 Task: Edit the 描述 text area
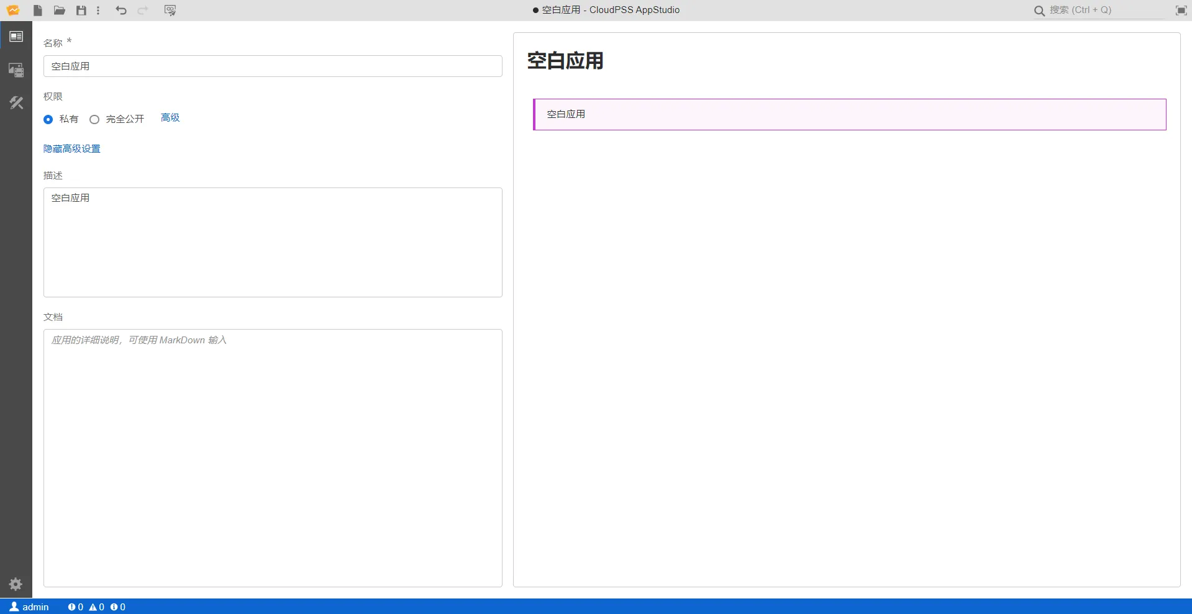273,242
